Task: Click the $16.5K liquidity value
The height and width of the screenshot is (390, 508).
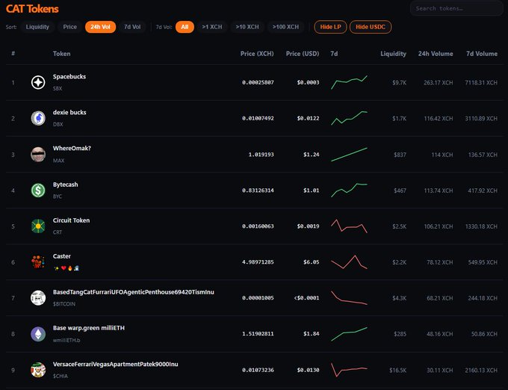Action: coord(398,371)
